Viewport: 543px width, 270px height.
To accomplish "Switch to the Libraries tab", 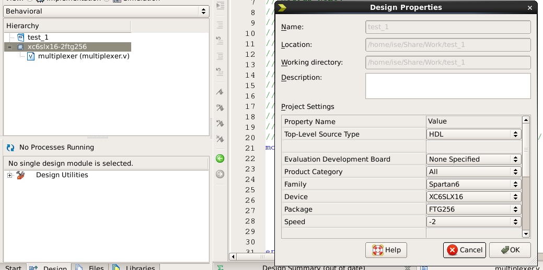I will pyautogui.click(x=134, y=267).
